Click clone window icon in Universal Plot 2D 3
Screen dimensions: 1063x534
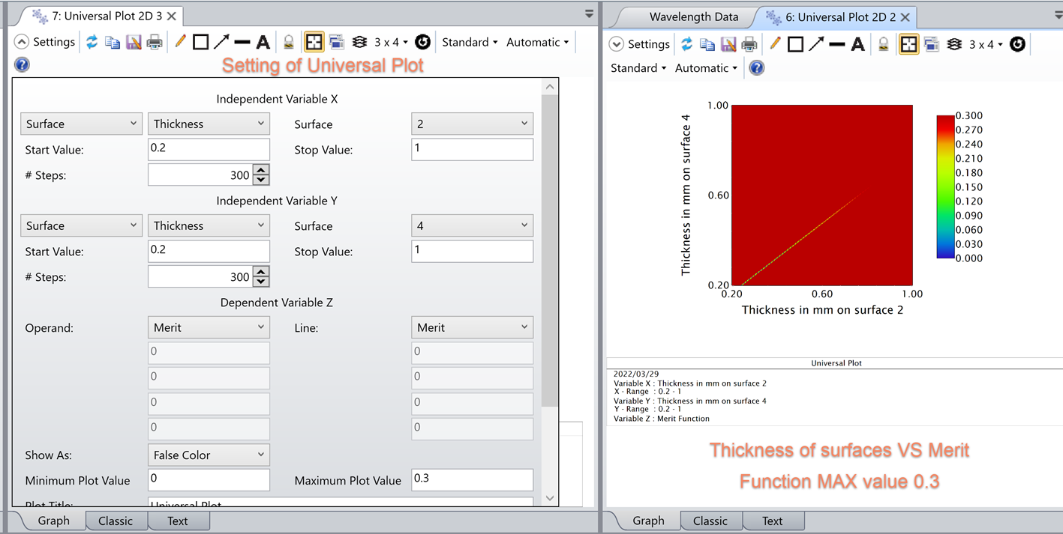336,42
